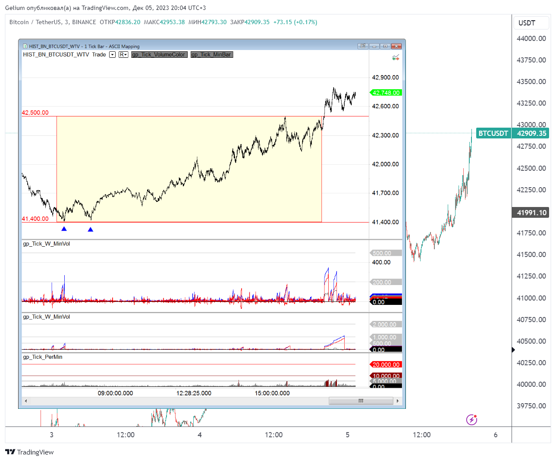The width and height of the screenshot is (556, 461).
Task: Click the chart trade icon with green-red arrows
Action: click(396, 57)
